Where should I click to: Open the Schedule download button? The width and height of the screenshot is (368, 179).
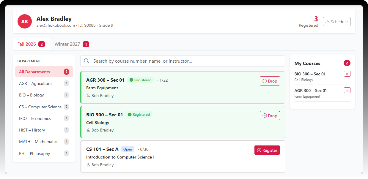click(x=336, y=22)
